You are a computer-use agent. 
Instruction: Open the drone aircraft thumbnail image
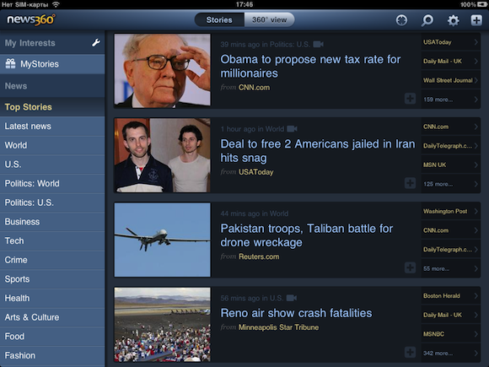[162, 240]
